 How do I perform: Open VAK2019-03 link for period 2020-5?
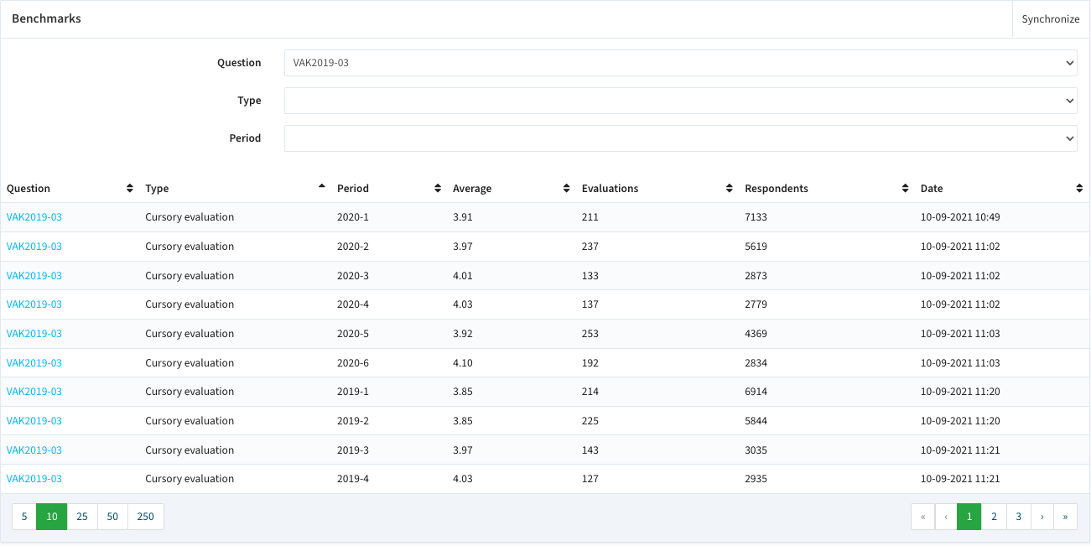(34, 334)
